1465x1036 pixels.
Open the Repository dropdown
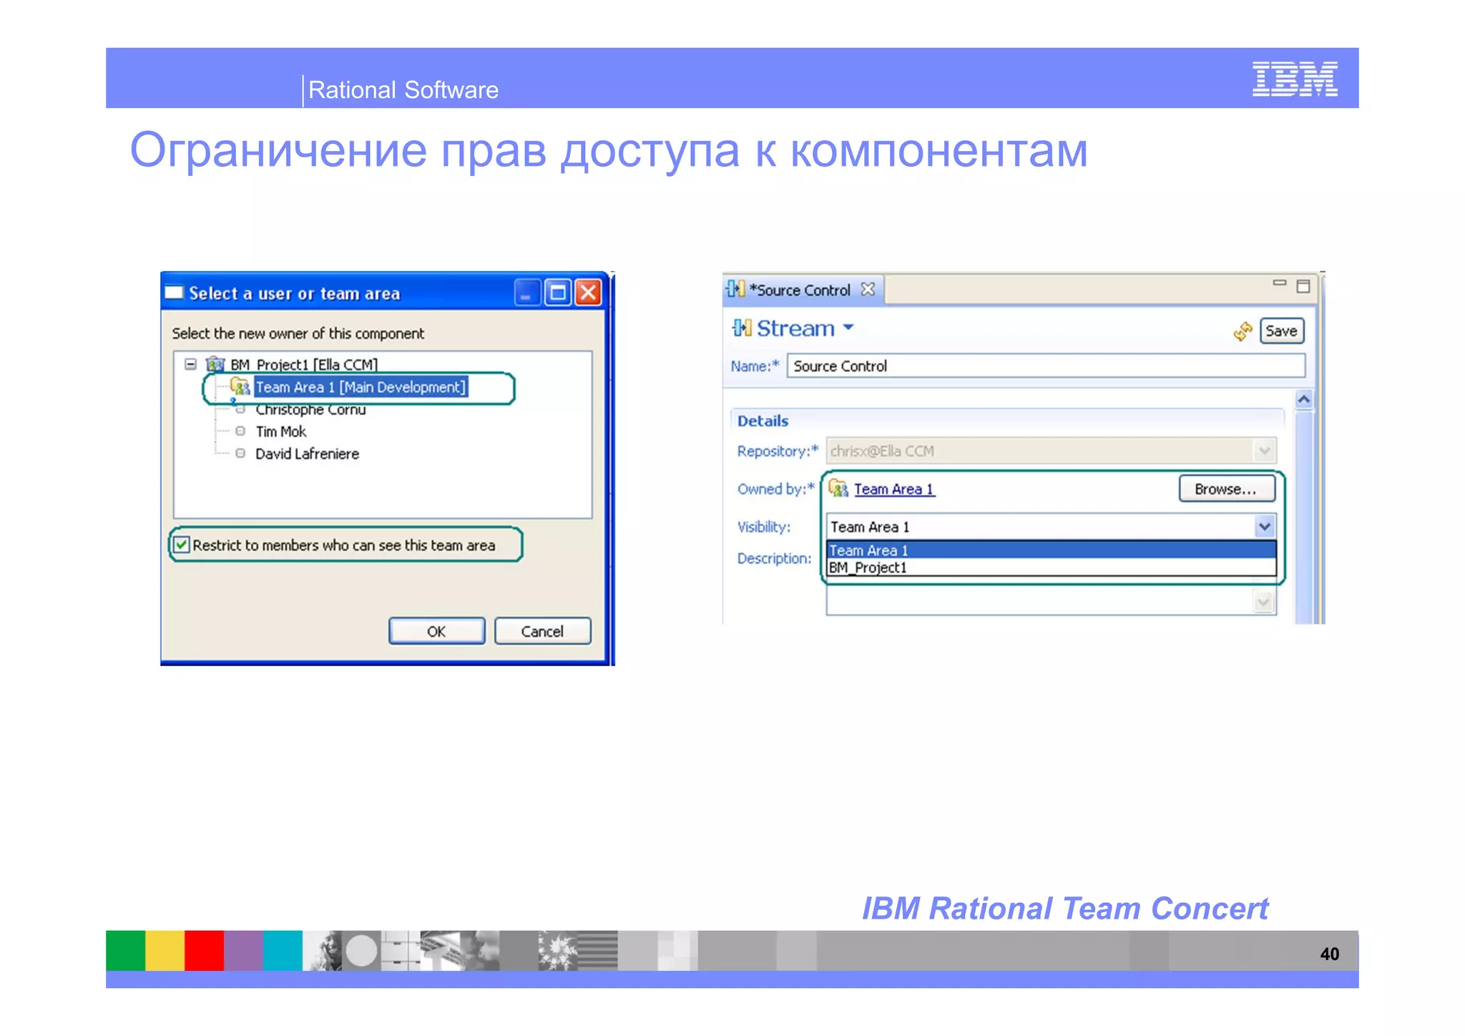pos(1264,451)
